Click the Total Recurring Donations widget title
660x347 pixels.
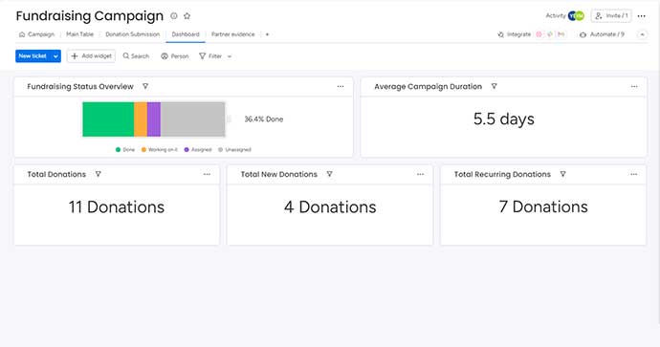point(502,174)
